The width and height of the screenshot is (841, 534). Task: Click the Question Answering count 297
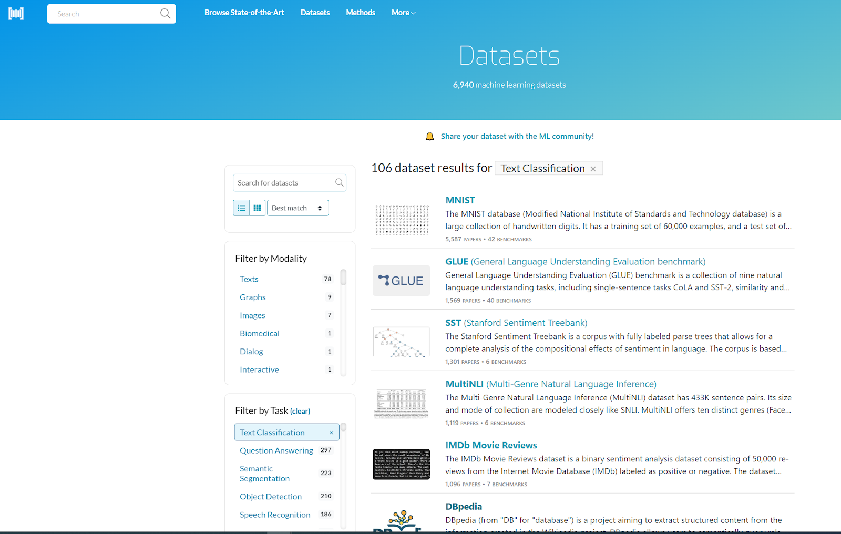326,450
